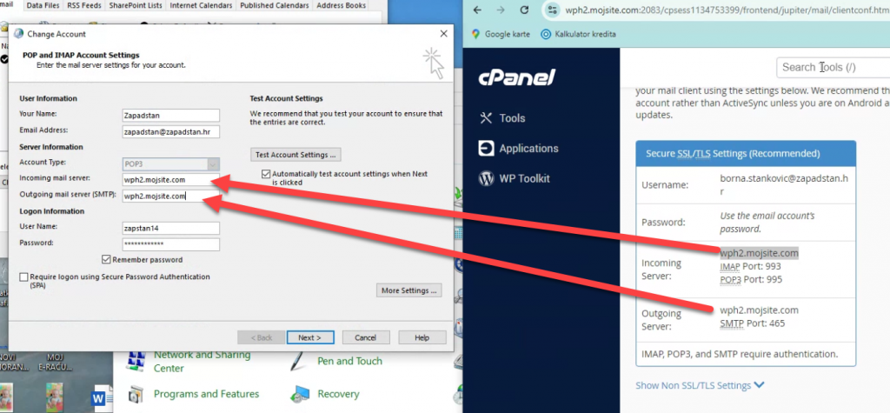Click the Kalkulator kredita bookmark icon

click(x=546, y=34)
